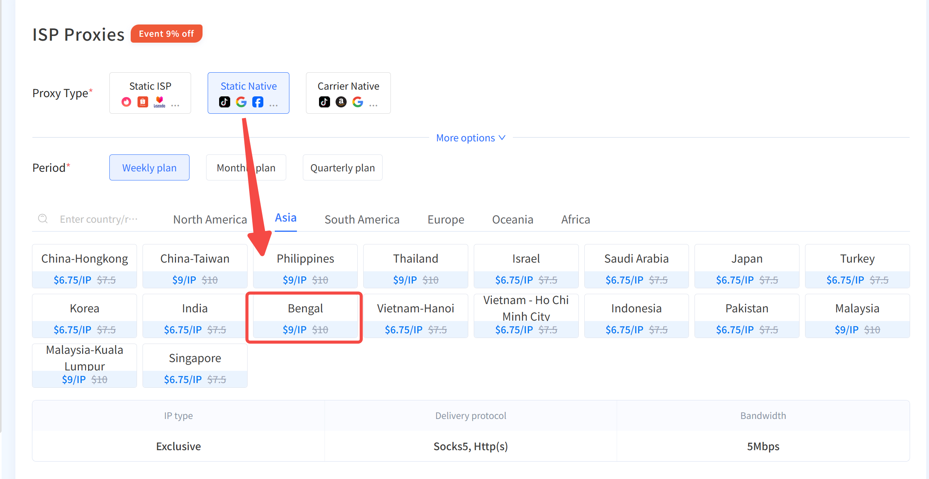Select the Malaysia location card

[x=857, y=316]
